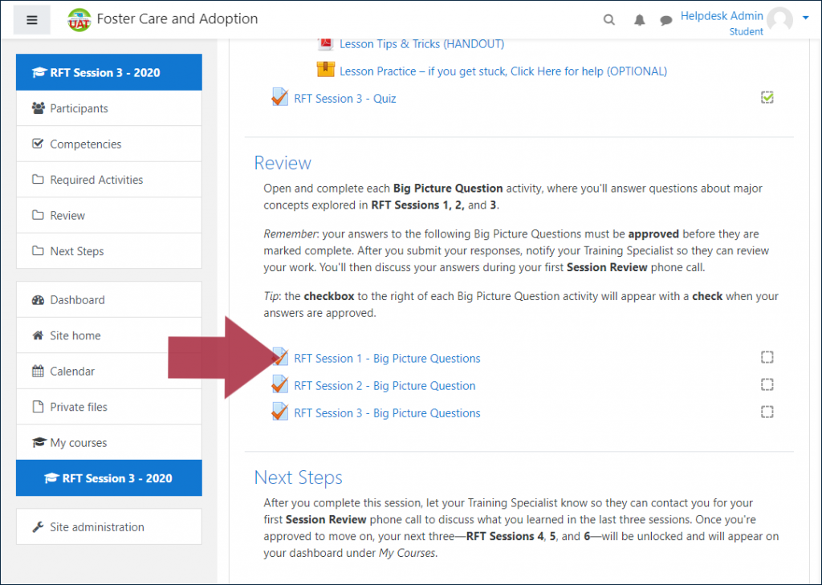Go to Dashboard from the sidebar

(x=109, y=299)
